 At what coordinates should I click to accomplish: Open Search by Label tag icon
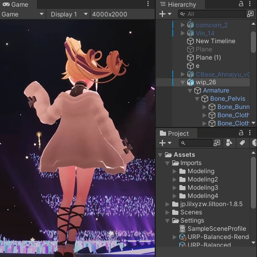(242, 143)
